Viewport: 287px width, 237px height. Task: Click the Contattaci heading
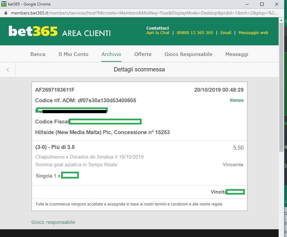pyautogui.click(x=157, y=28)
